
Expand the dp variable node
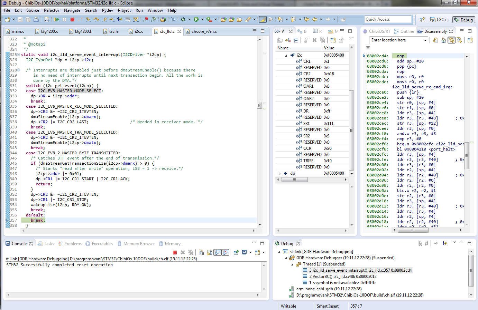click(x=279, y=173)
